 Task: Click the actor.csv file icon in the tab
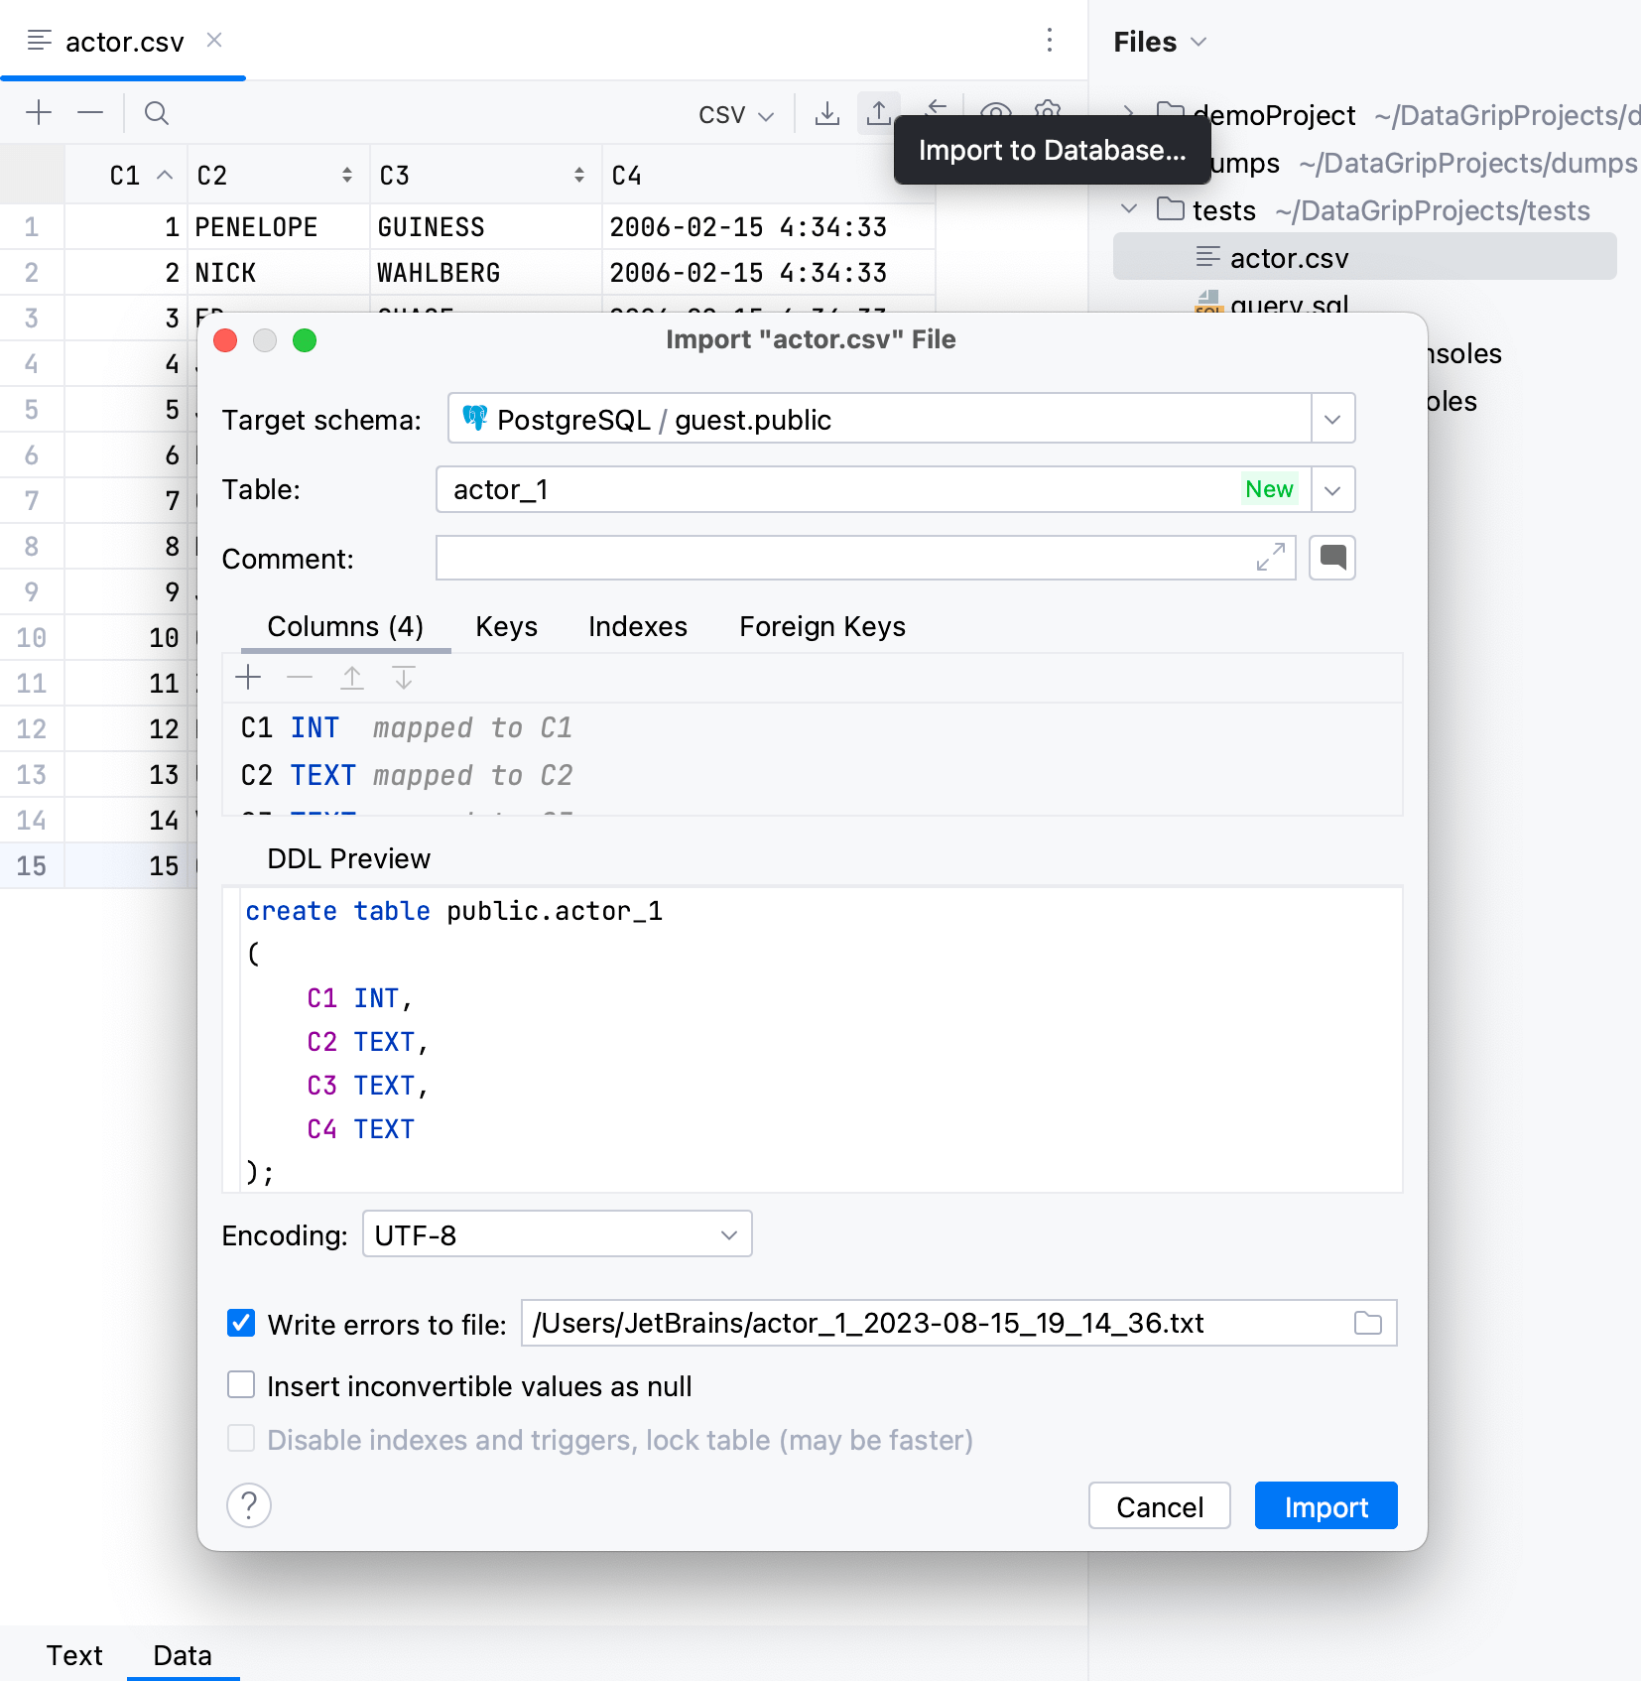click(40, 41)
